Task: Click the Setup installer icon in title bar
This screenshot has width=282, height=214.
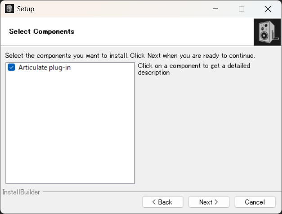Action: [x=9, y=9]
